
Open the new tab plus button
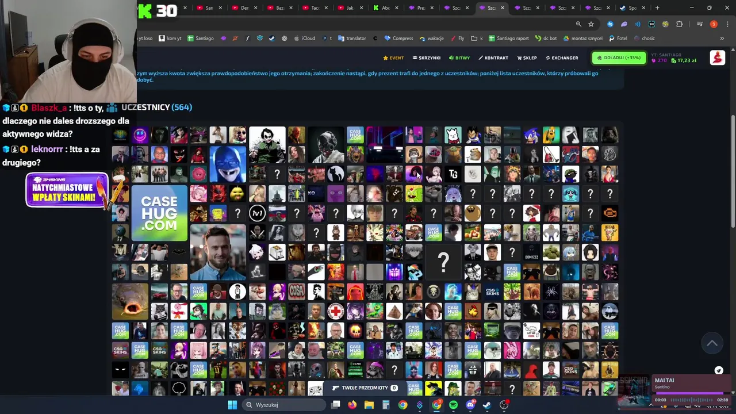[x=657, y=8]
